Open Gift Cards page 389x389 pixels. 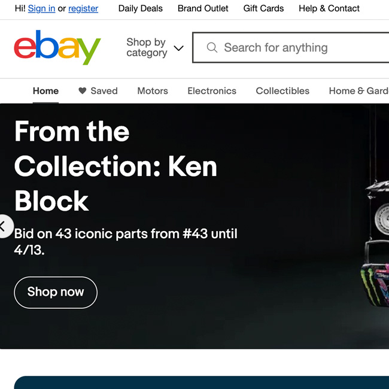[263, 8]
